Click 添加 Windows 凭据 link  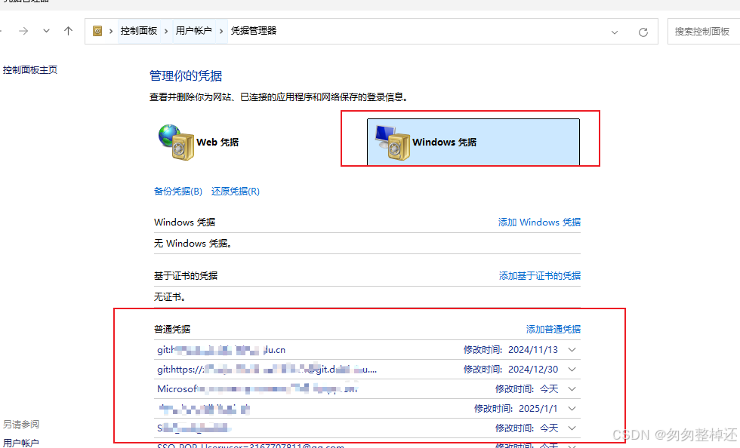click(539, 222)
